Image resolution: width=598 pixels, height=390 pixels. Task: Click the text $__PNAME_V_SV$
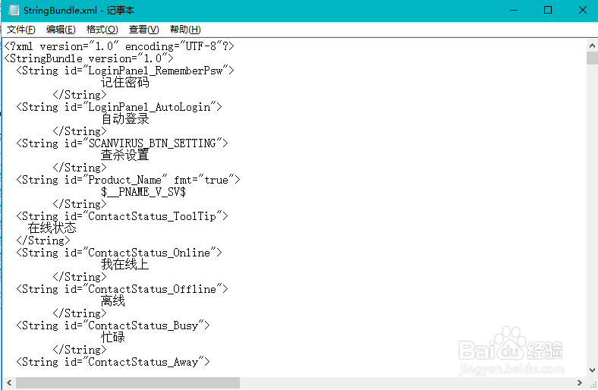pos(143,192)
